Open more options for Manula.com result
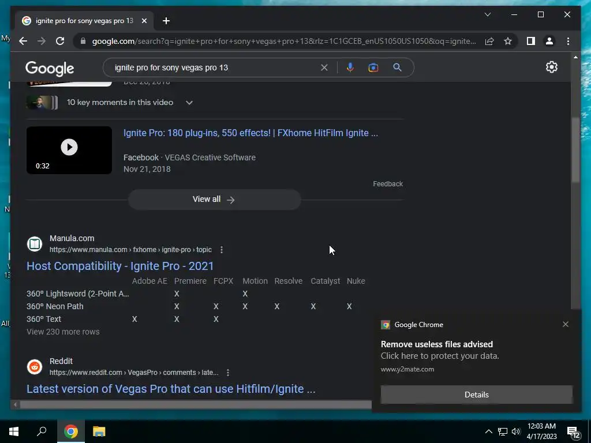The height and width of the screenshot is (443, 591). [x=222, y=250]
